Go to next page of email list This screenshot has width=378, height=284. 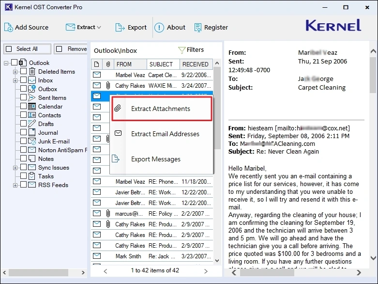206,271
